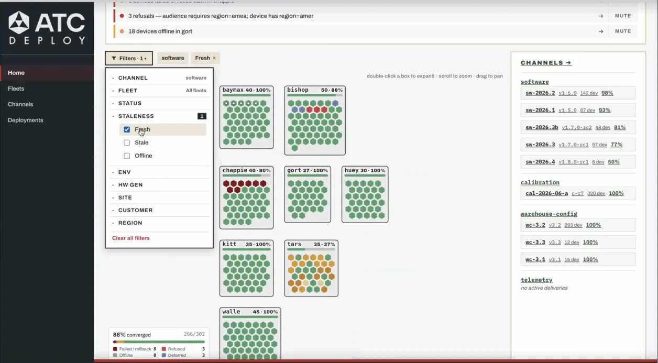The width and height of the screenshot is (658, 363).
Task: Collapse the STALENESS filter section
Action: (159, 116)
